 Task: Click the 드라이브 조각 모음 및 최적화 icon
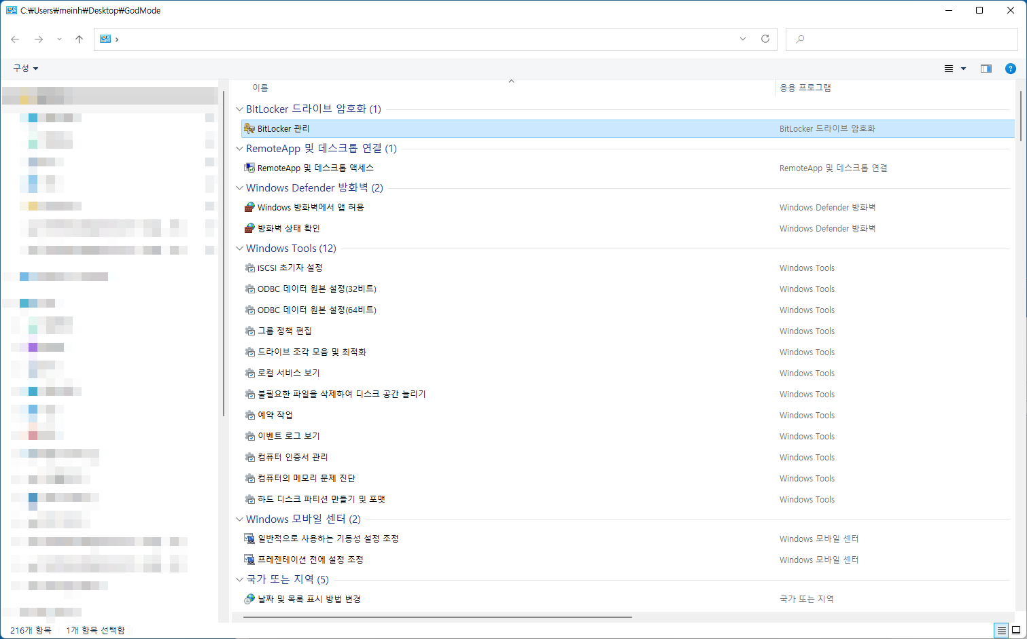click(x=249, y=352)
